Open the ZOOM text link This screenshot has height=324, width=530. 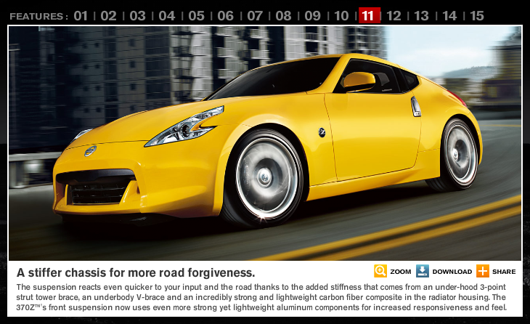tap(401, 272)
